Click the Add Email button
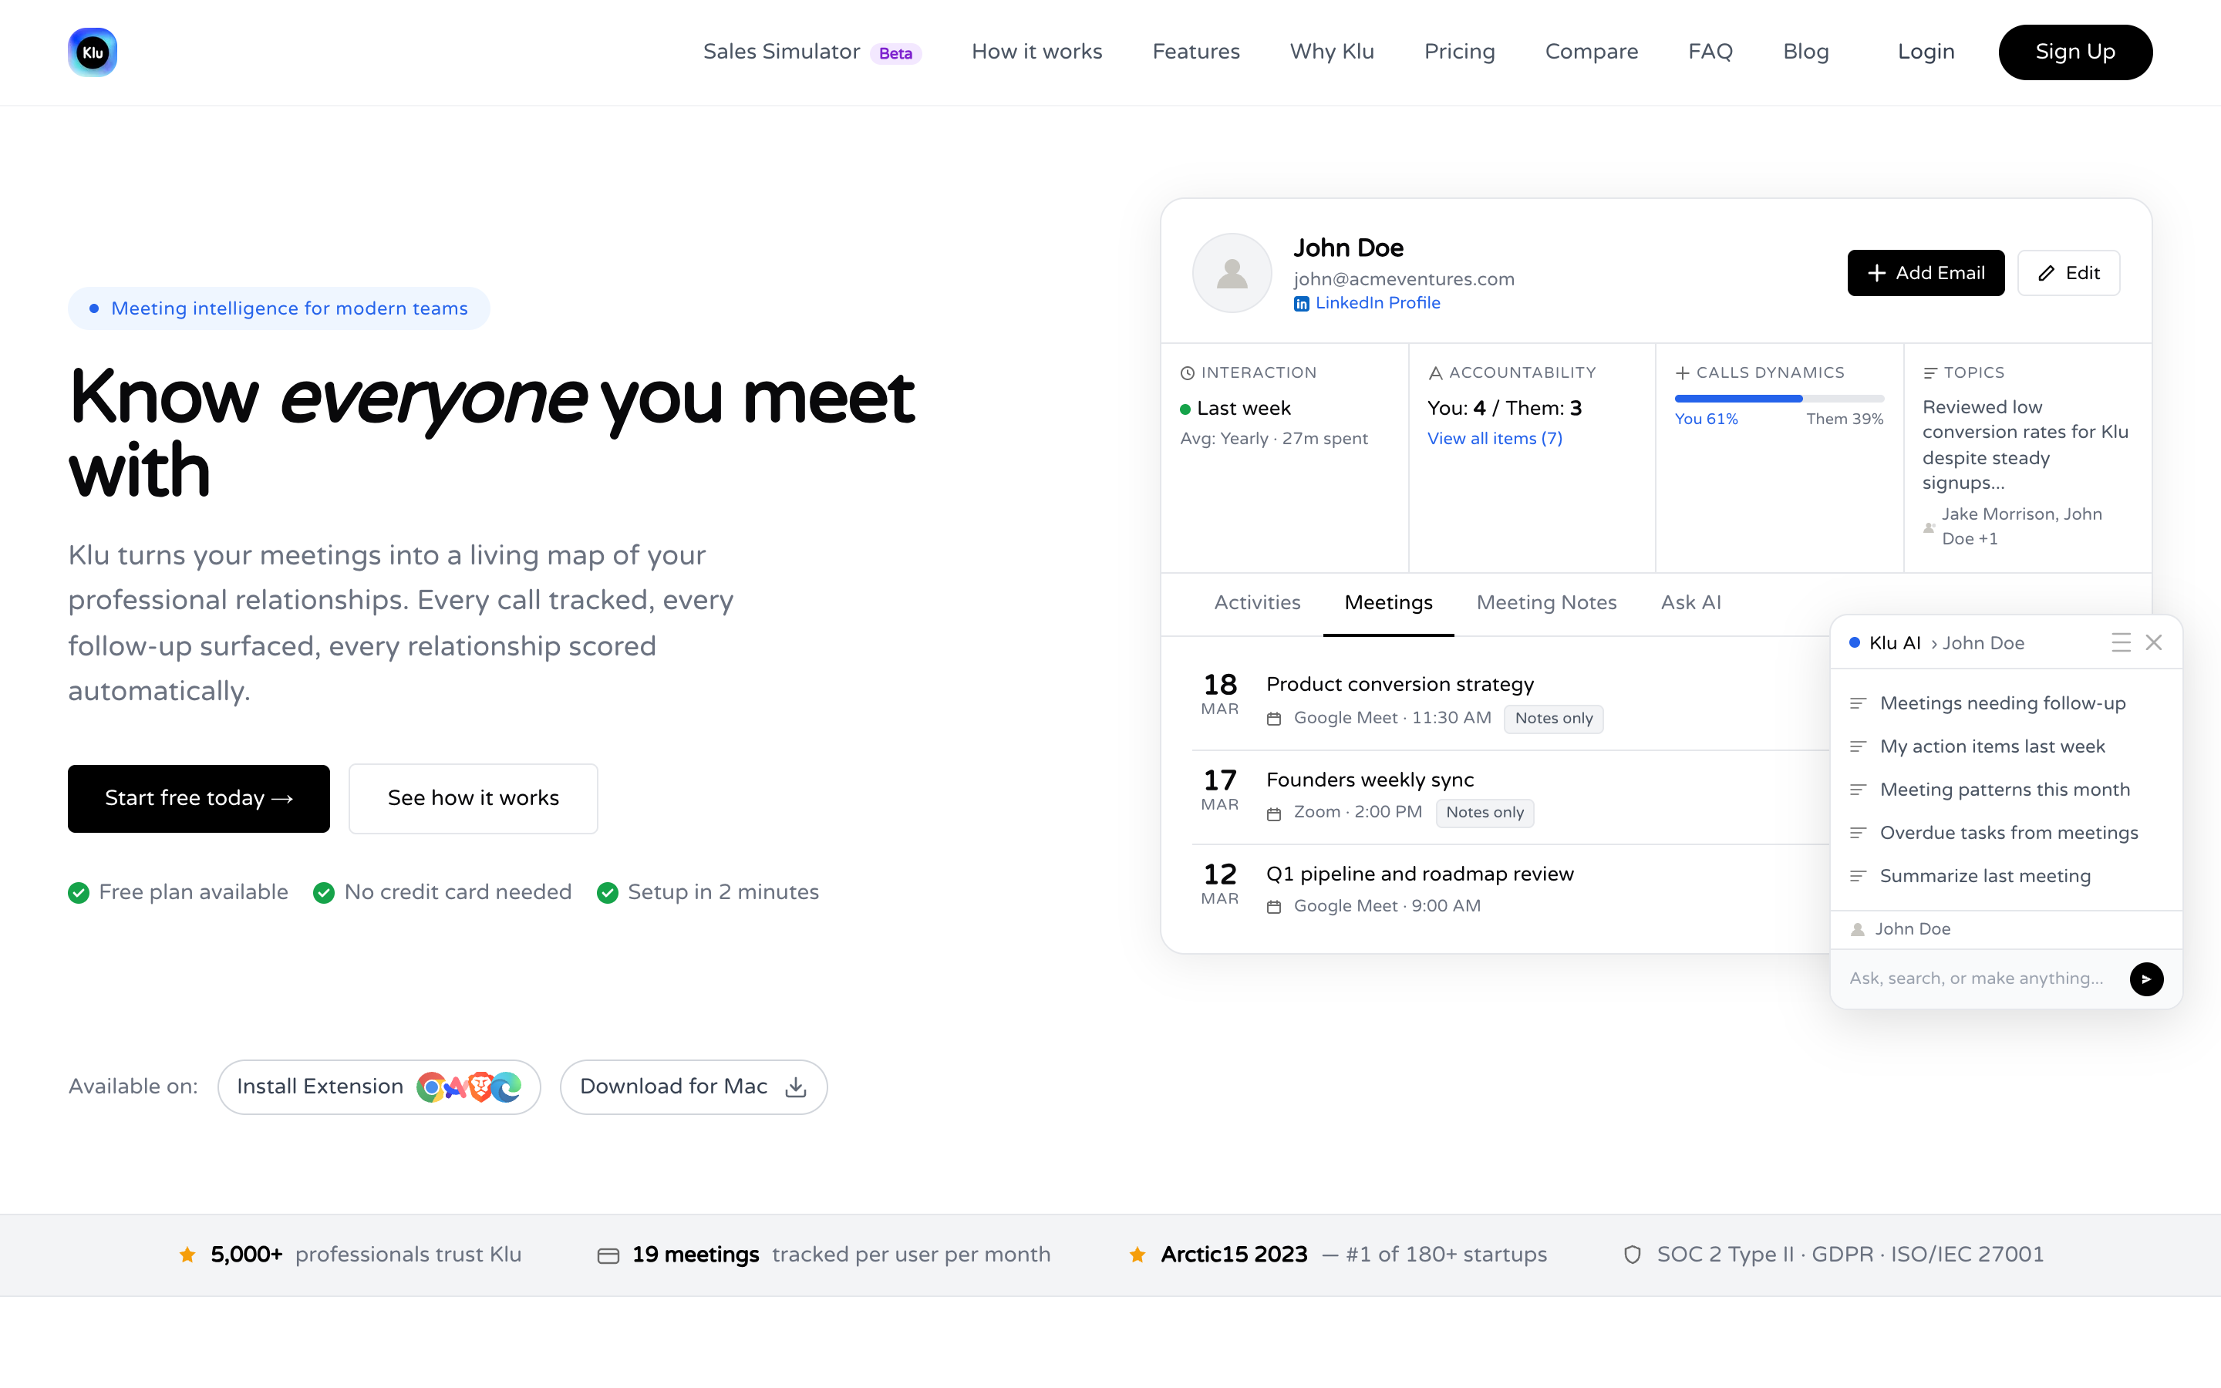Viewport: 2221px width, 1388px height. point(1926,274)
